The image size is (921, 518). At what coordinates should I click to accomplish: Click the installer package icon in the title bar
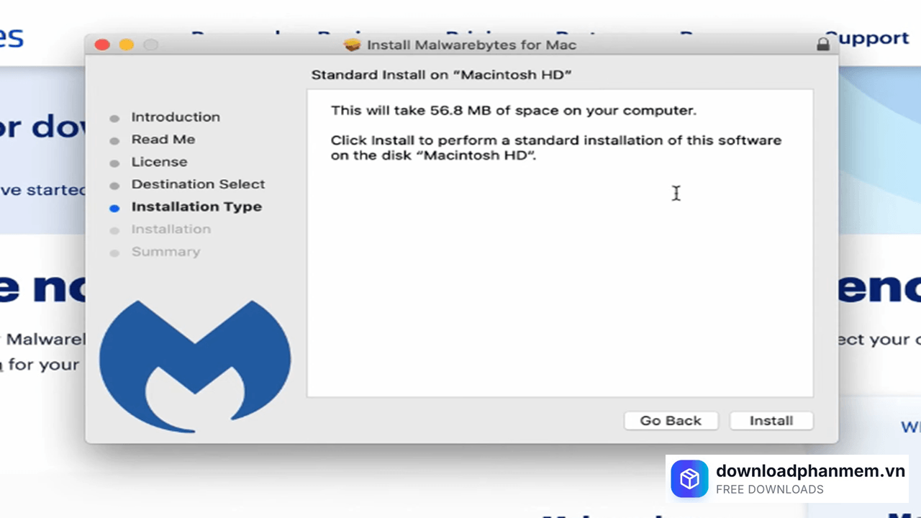(353, 45)
